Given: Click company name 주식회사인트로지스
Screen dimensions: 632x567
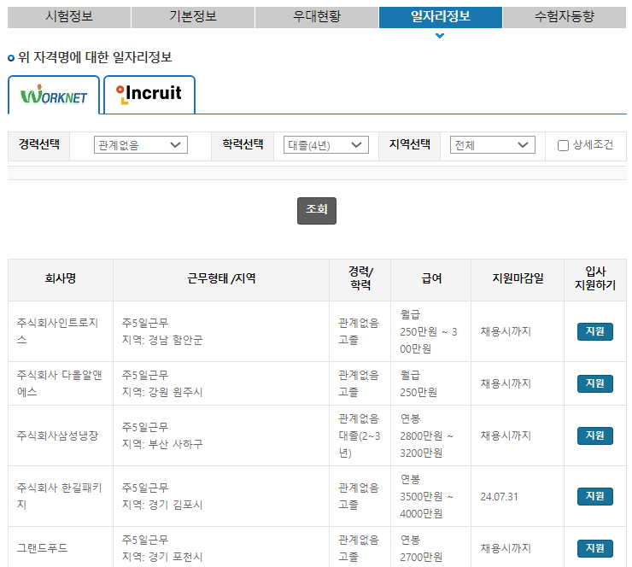Looking at the screenshot, I should 57,331.
